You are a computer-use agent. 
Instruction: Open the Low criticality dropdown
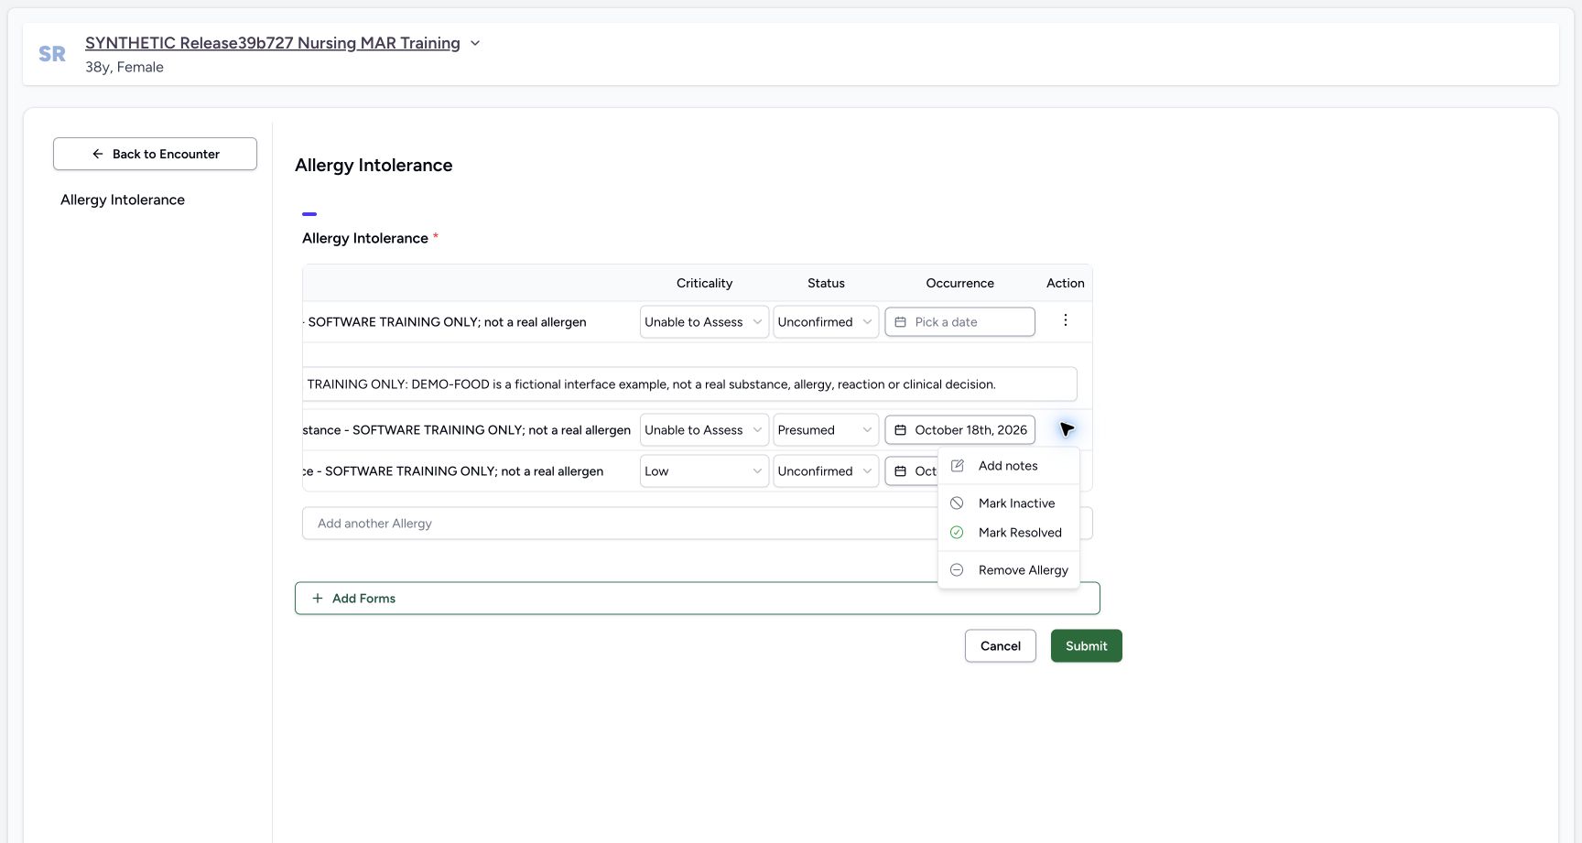click(704, 471)
